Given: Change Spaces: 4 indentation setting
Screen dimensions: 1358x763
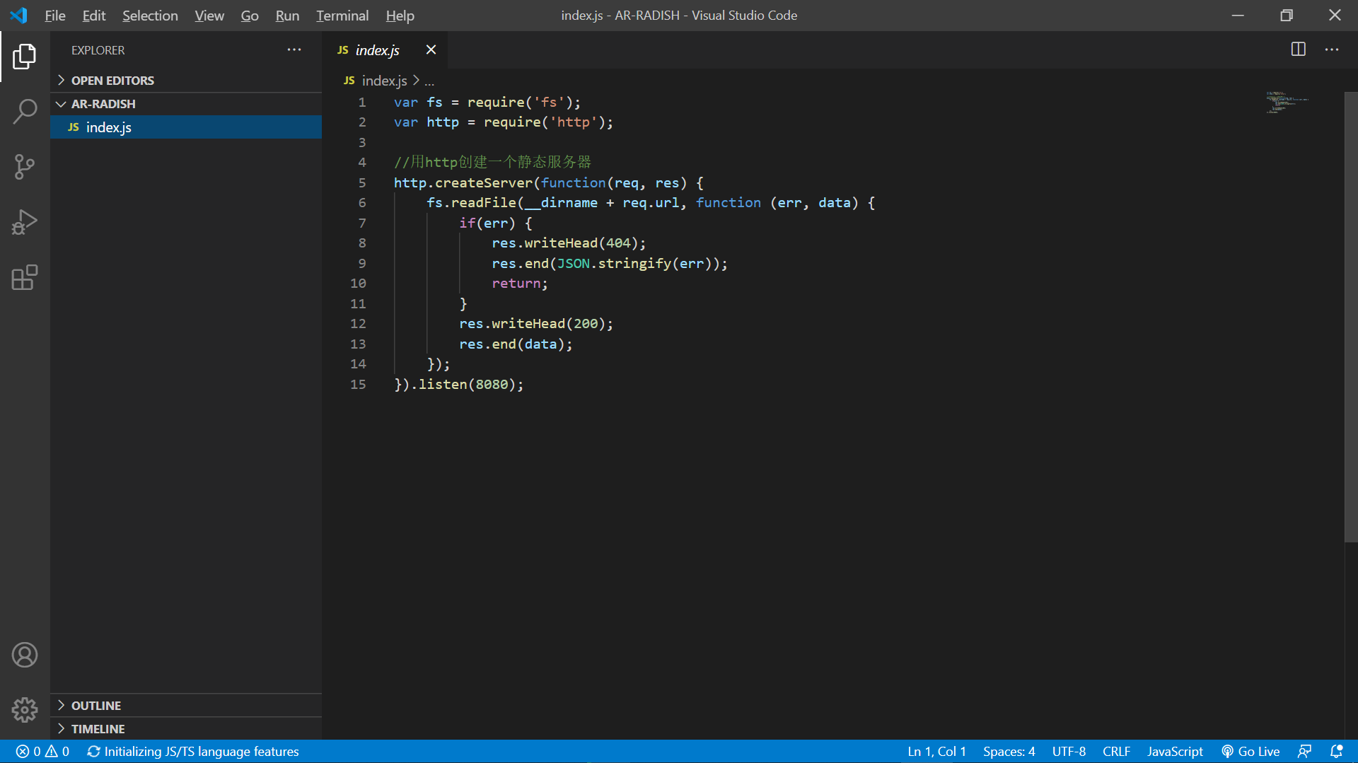Looking at the screenshot, I should coord(1009,751).
